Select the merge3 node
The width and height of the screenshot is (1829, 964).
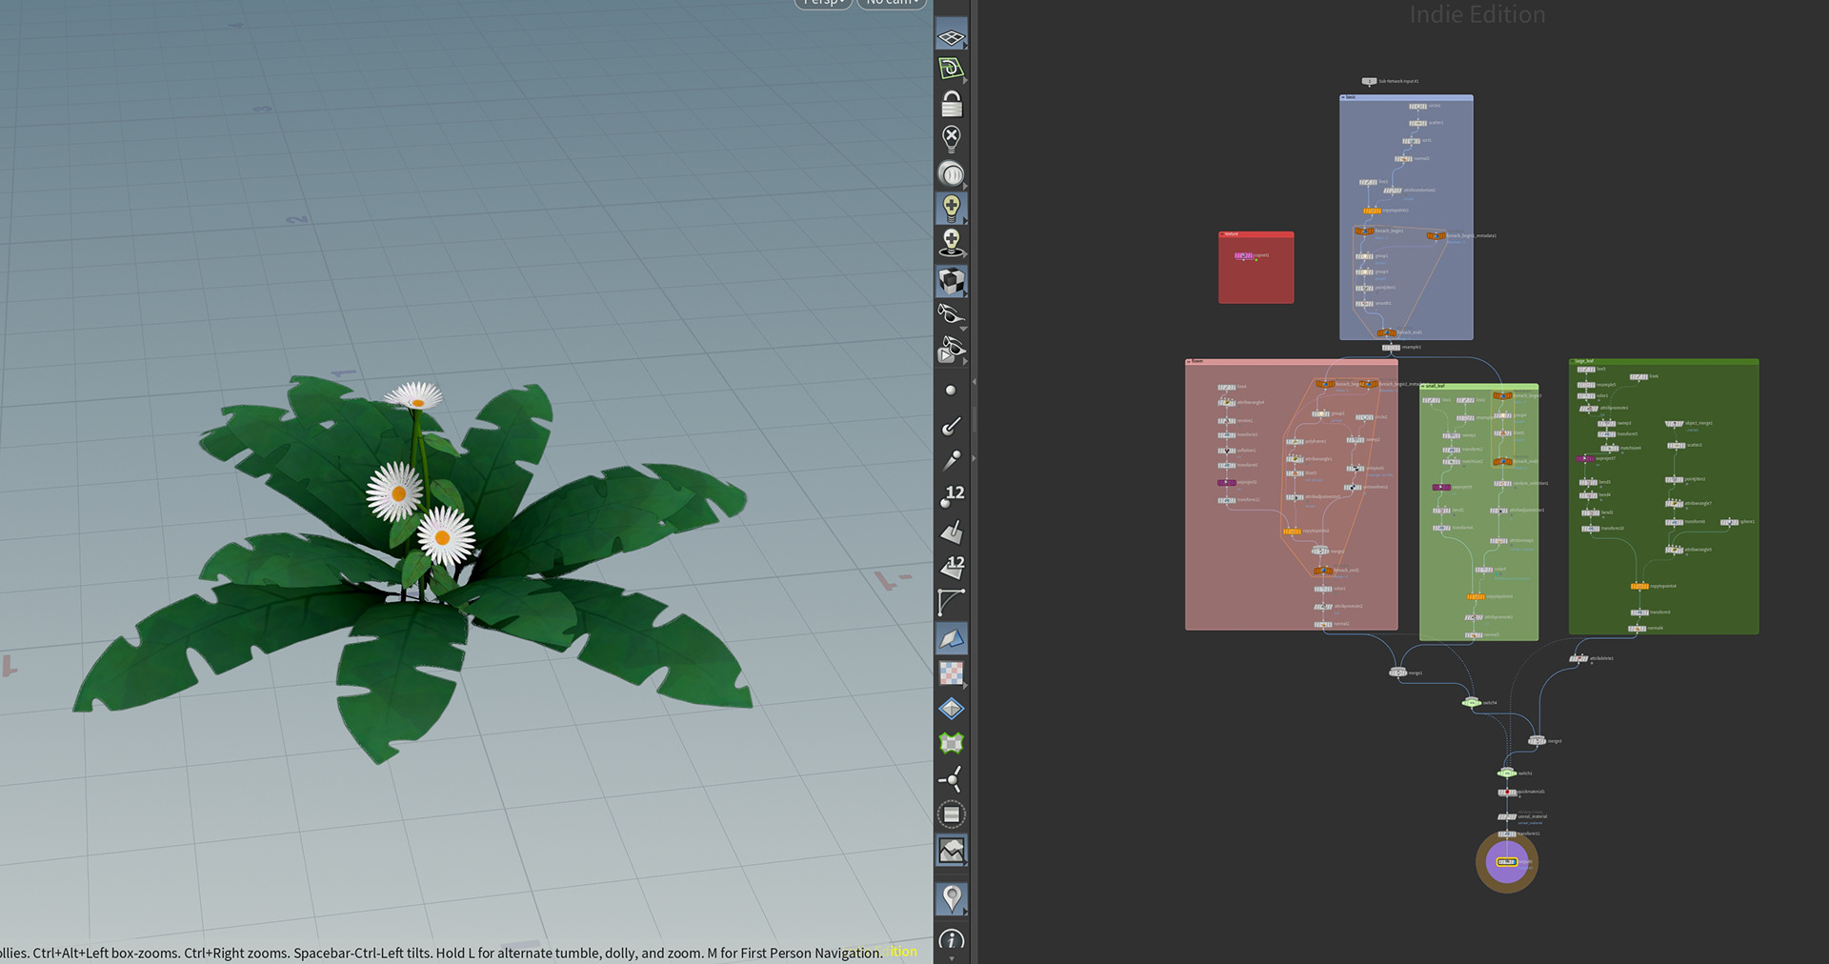tap(1537, 741)
